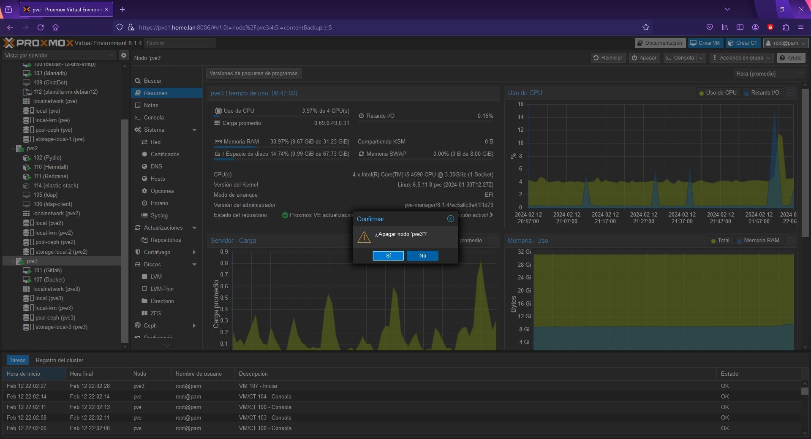Confirm shutdown with the Sí button
The image size is (811, 439).
[x=388, y=256]
